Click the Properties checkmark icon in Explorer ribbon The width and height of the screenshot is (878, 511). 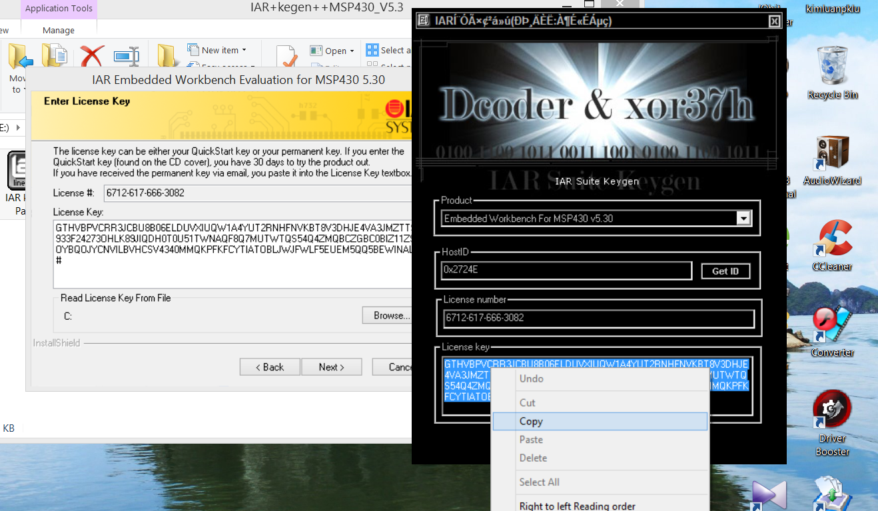(287, 57)
